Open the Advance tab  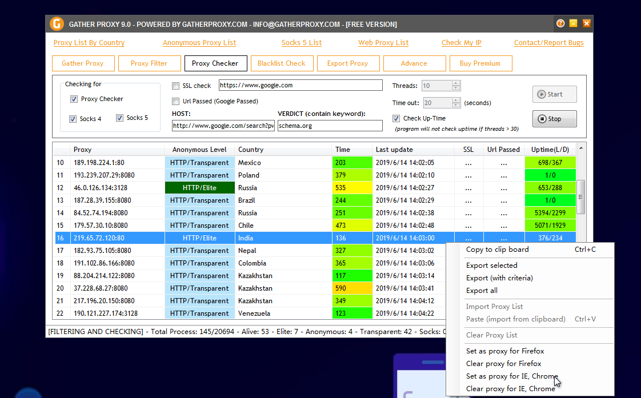(x=415, y=63)
